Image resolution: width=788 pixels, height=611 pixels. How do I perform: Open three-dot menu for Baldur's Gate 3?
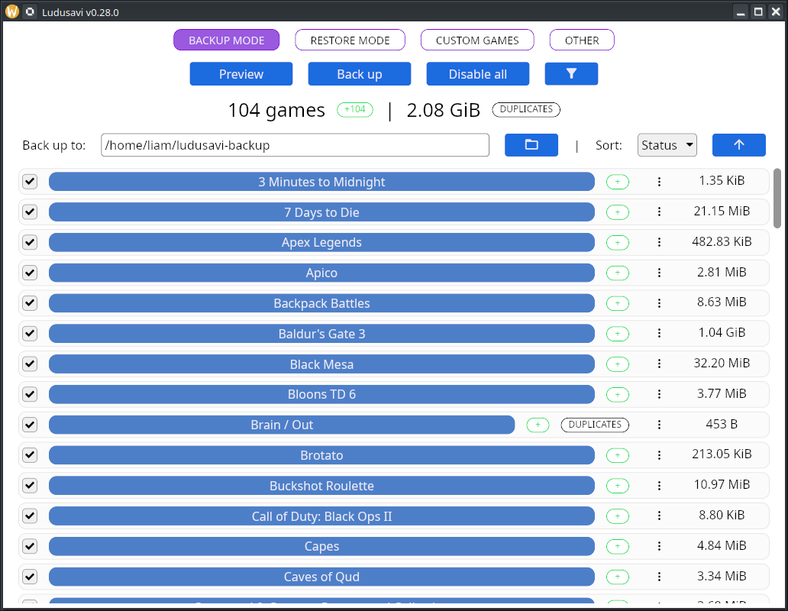659,334
